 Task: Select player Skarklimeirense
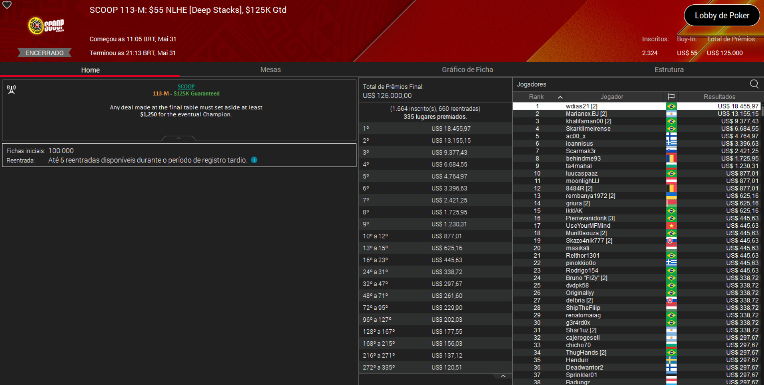coord(588,129)
